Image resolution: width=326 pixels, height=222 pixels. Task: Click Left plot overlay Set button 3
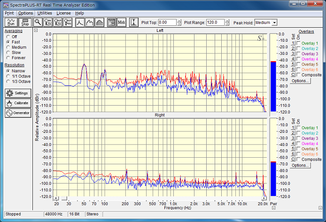[x=293, y=54]
